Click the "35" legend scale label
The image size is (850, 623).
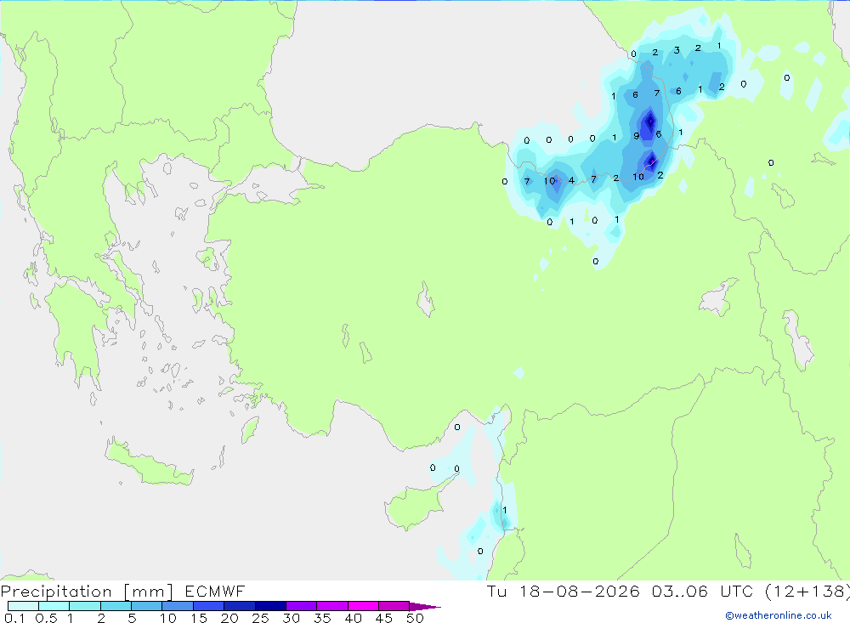pyautogui.click(x=322, y=618)
